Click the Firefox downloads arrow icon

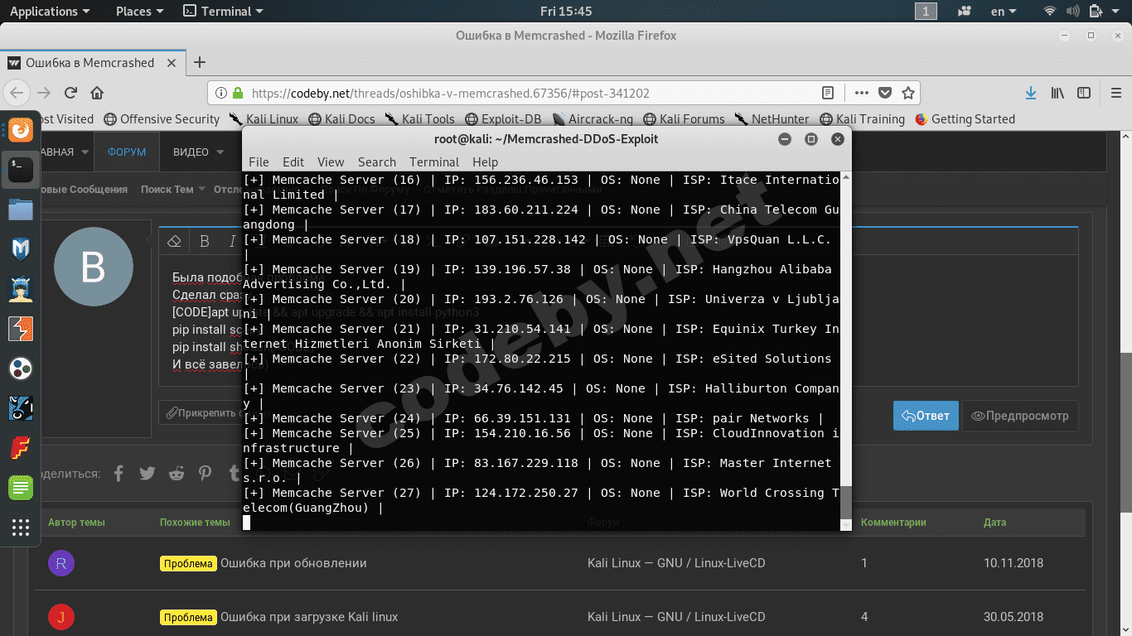(1031, 93)
